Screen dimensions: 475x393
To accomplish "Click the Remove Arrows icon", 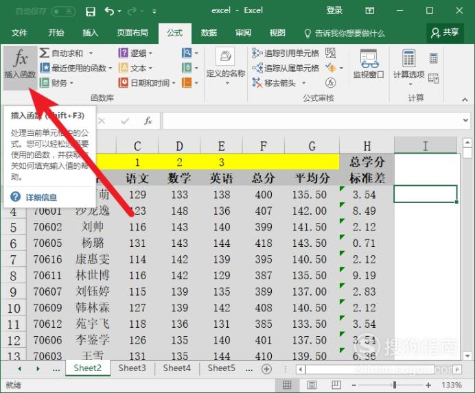I will point(257,83).
